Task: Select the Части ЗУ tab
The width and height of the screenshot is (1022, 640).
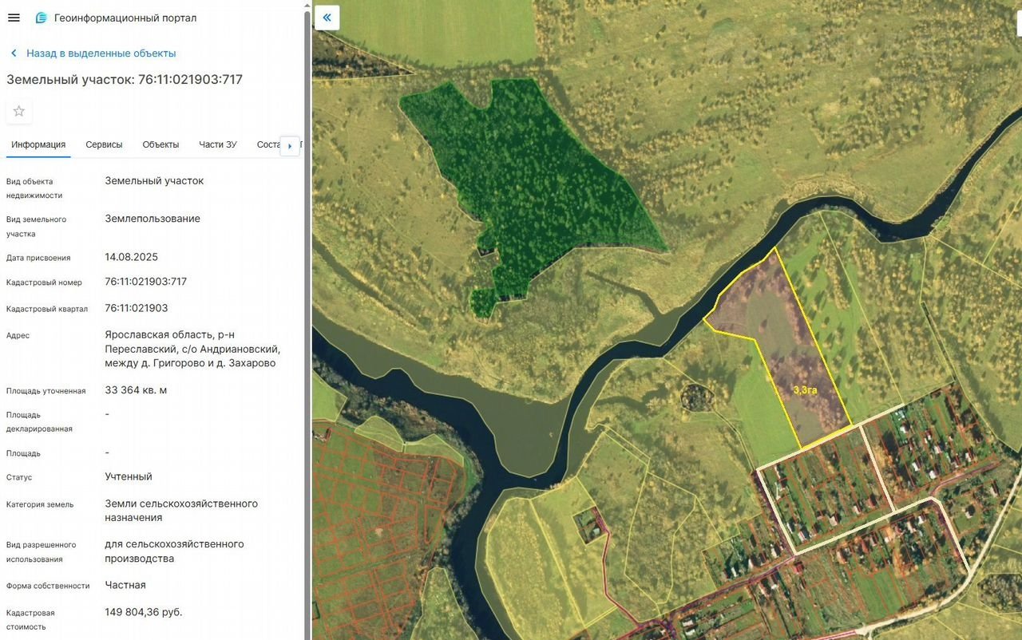Action: tap(218, 144)
